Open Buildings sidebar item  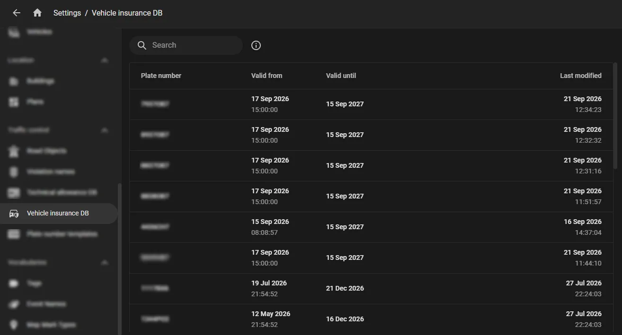coord(59,81)
